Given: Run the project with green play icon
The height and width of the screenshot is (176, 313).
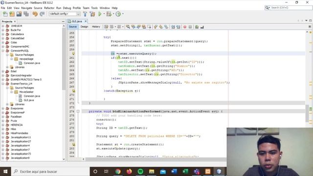Looking at the screenshot, I should point(100,14).
